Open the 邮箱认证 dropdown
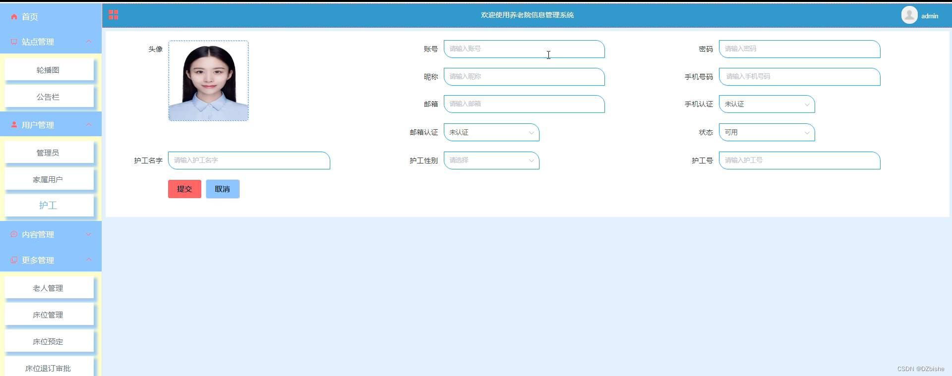The width and height of the screenshot is (952, 376). (x=491, y=132)
